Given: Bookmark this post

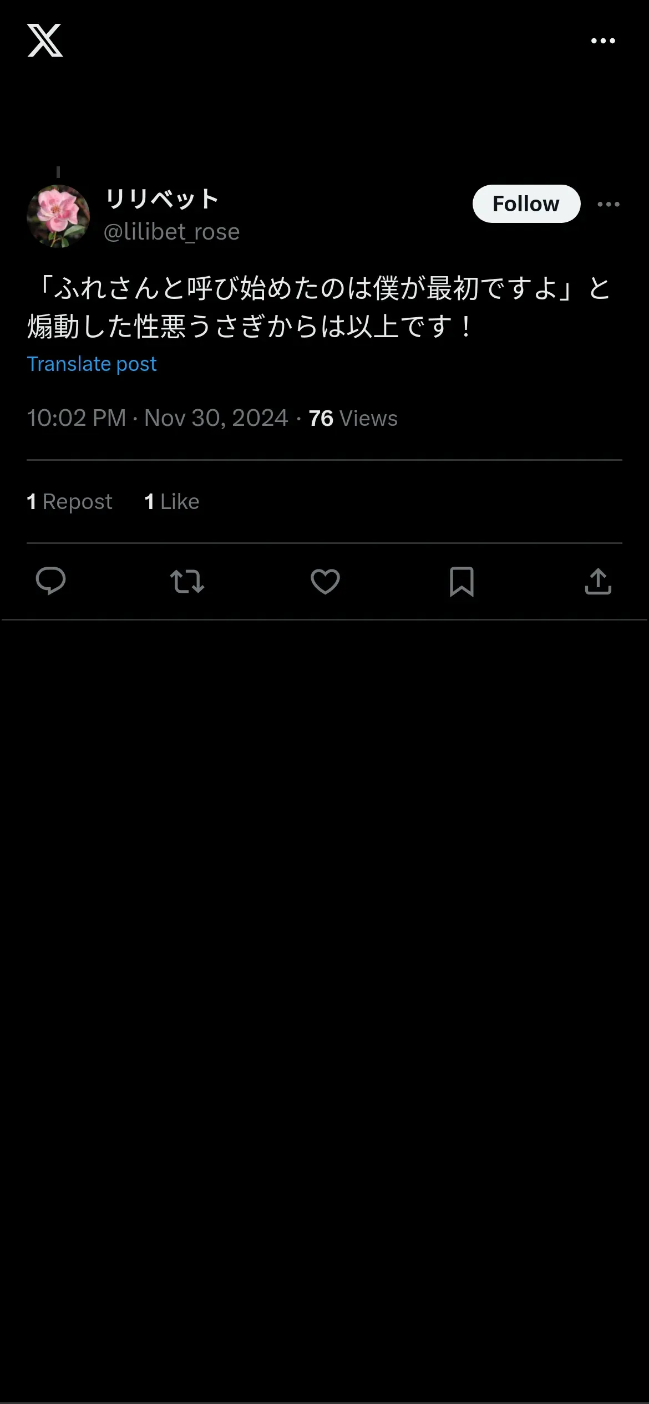Looking at the screenshot, I should [x=462, y=582].
